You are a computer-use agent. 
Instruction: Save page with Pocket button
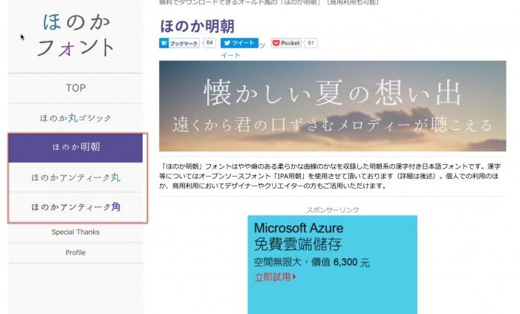(286, 43)
